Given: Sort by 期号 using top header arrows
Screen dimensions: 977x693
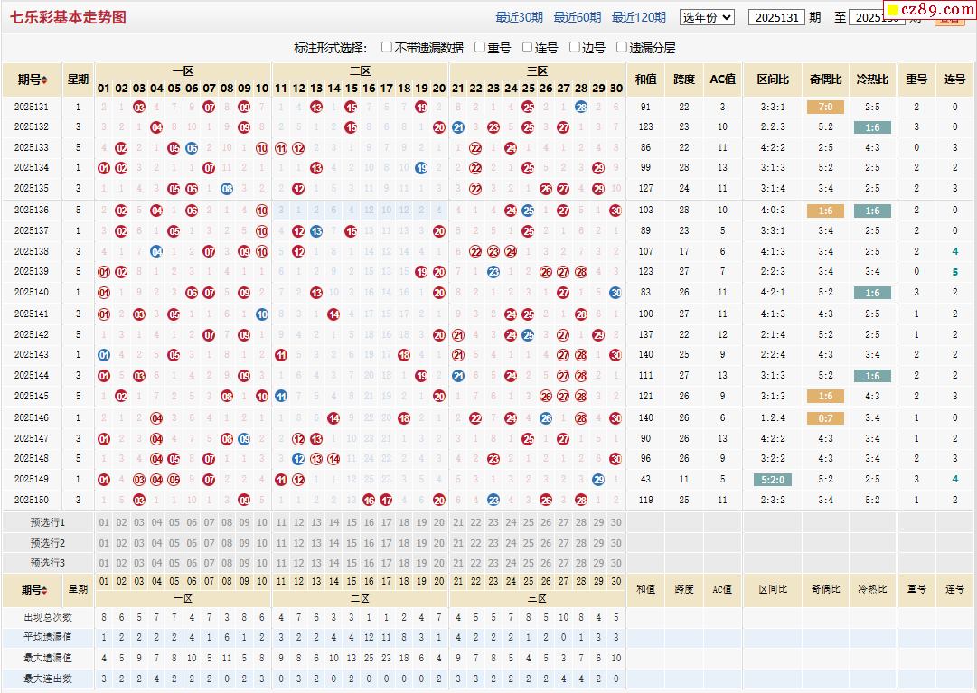Looking at the screenshot, I should click(x=44, y=80).
